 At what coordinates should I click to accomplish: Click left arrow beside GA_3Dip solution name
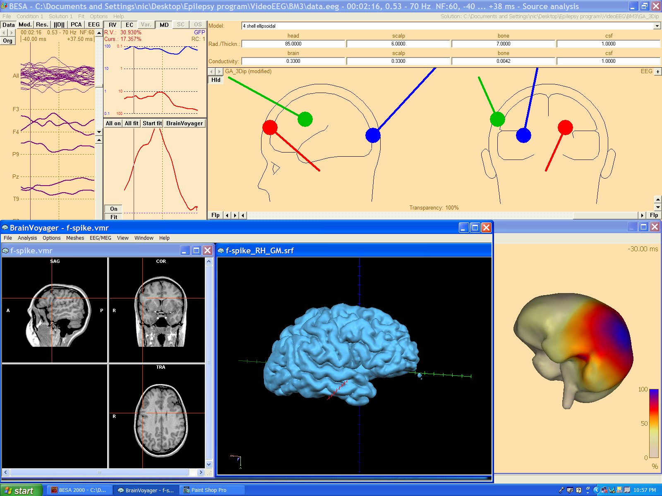click(x=212, y=72)
